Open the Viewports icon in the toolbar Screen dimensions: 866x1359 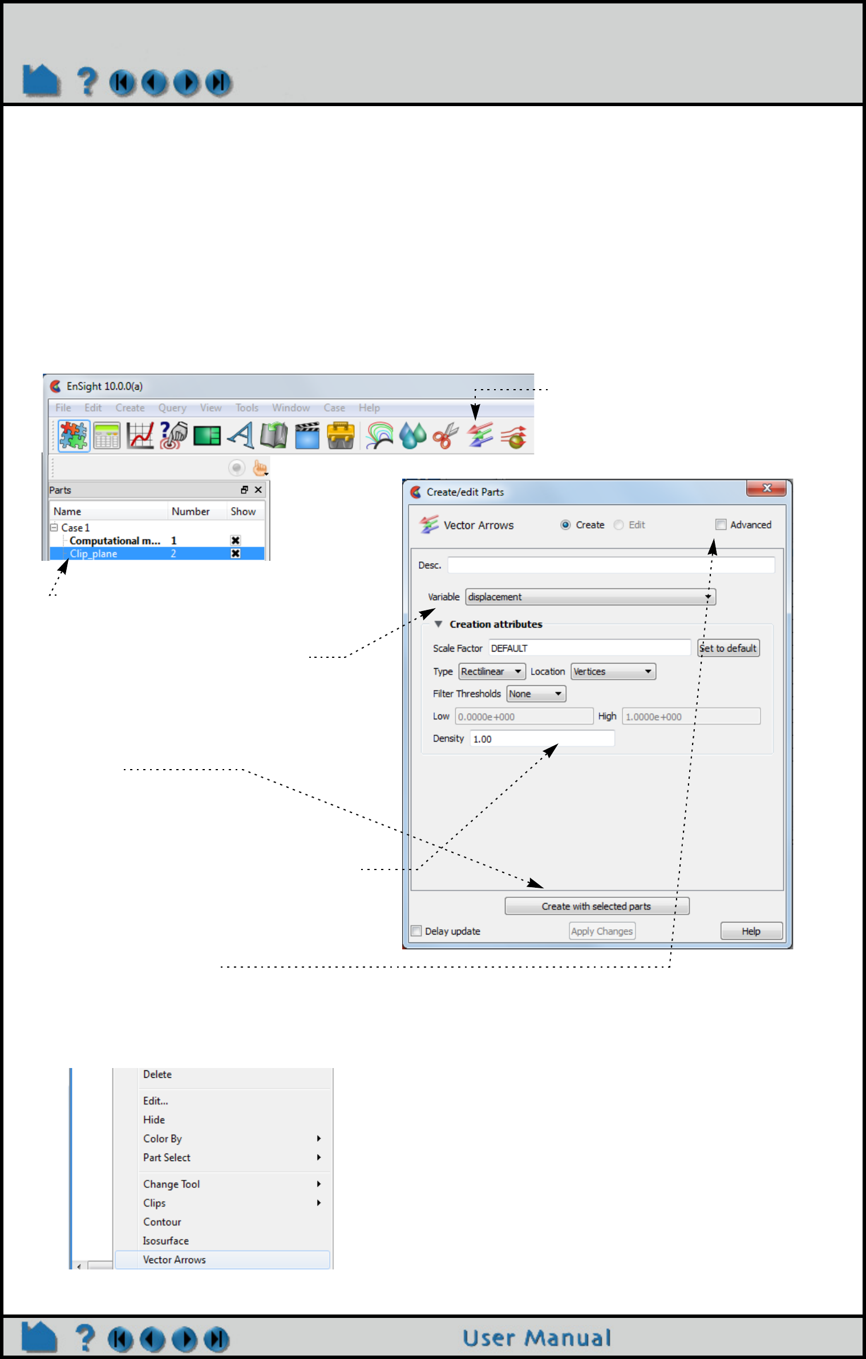[207, 436]
